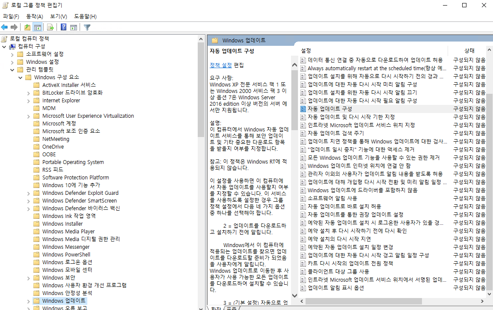This screenshot has height=310, width=493.
Task: Collapse the 컴퓨터 구성 node
Action: (4, 47)
